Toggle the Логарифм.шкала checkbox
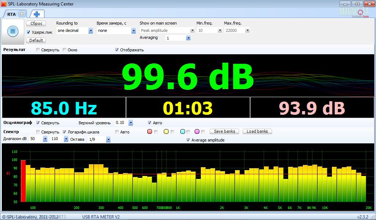376x220 pixels. (x=64, y=132)
